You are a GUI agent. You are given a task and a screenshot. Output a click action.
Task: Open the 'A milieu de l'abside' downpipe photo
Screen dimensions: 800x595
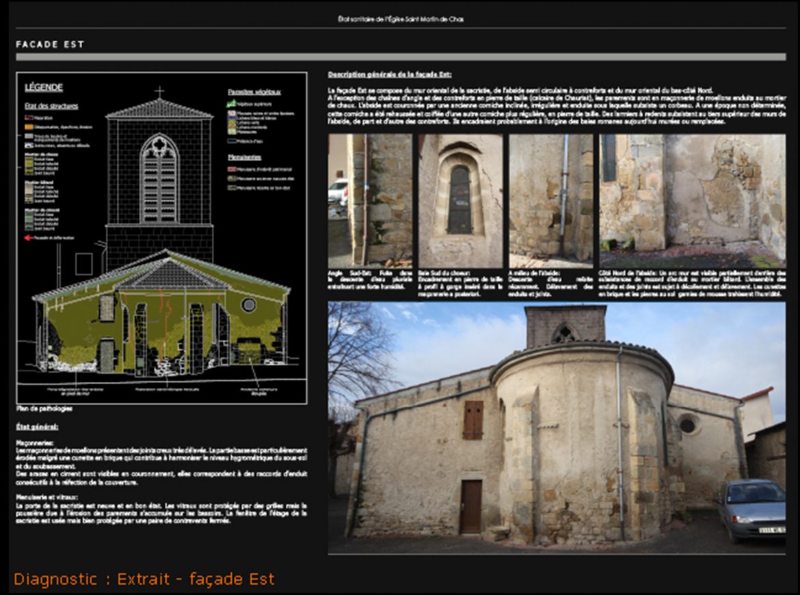(x=550, y=200)
